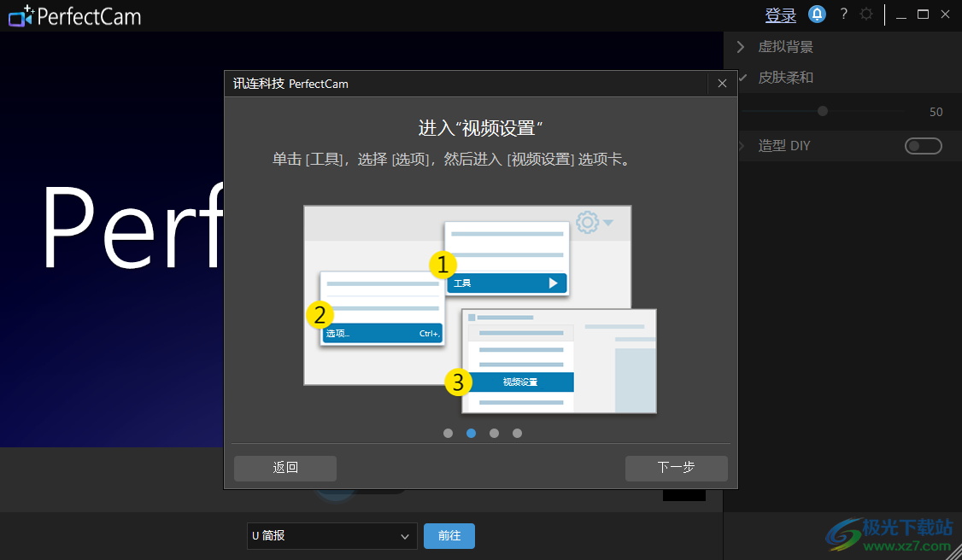Expand the 造型 DIY section
The image size is (962, 560).
[742, 146]
